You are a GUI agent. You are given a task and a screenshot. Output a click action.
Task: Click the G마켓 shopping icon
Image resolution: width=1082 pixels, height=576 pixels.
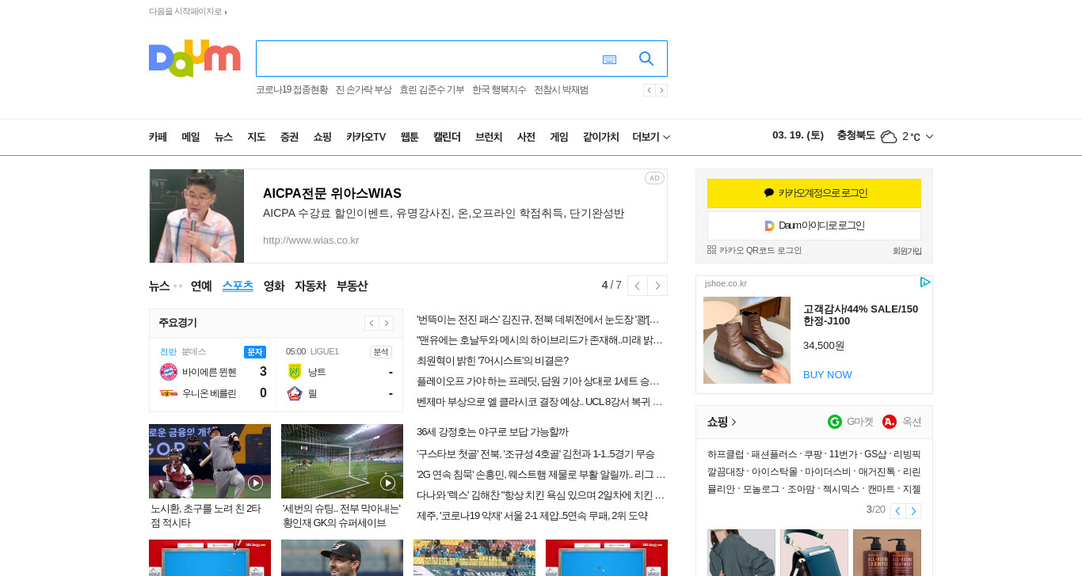click(835, 422)
